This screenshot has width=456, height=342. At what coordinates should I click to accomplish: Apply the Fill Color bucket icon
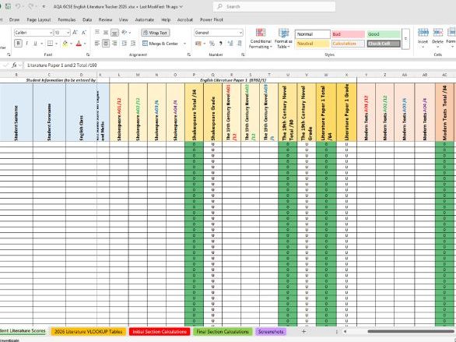(65, 44)
